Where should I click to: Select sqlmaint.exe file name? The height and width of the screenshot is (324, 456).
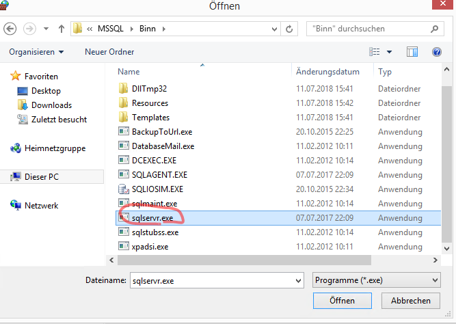click(x=155, y=204)
